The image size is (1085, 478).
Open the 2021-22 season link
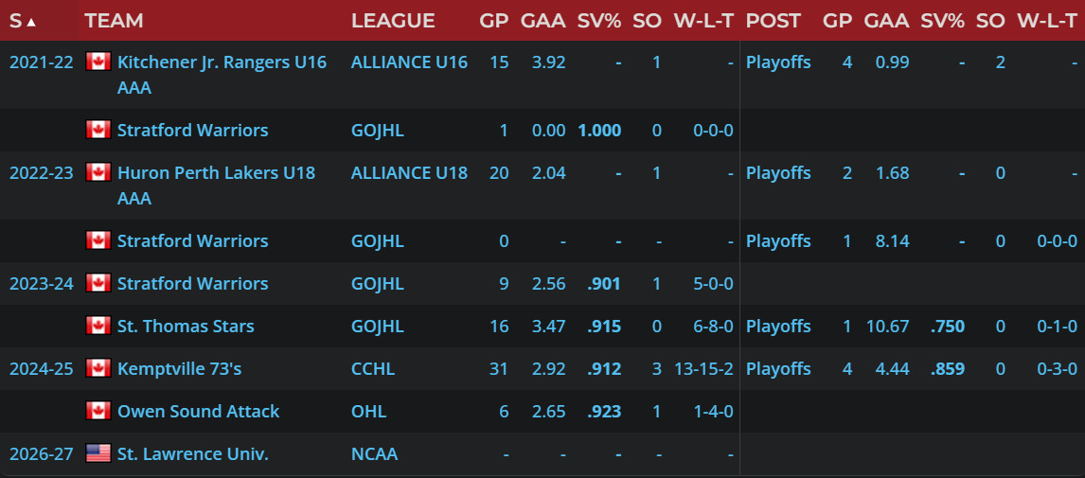[x=41, y=62]
